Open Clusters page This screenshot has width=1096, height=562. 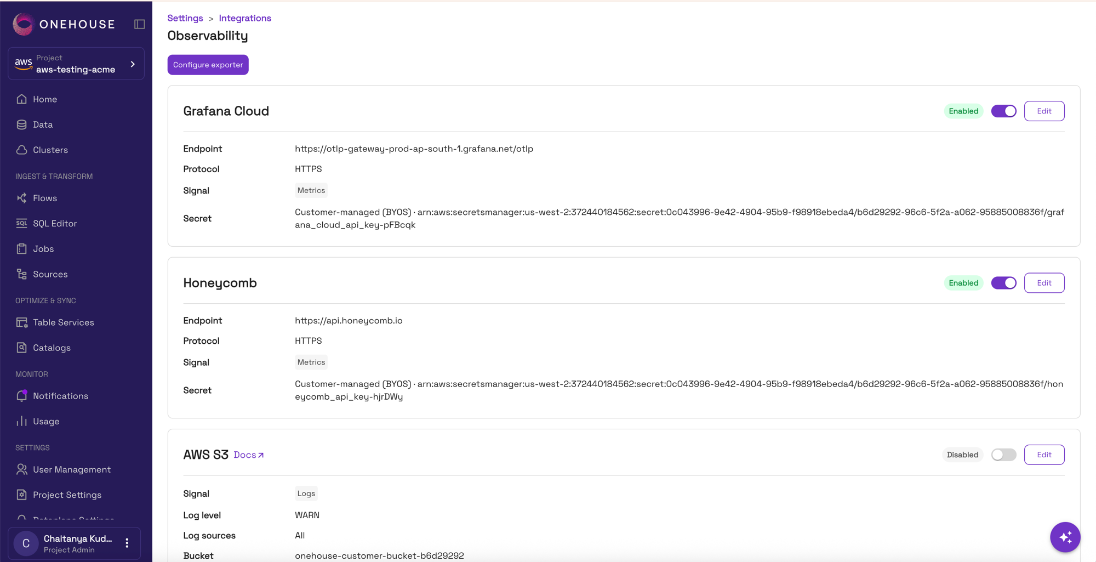point(50,150)
